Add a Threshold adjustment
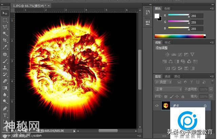 (x=180, y=68)
